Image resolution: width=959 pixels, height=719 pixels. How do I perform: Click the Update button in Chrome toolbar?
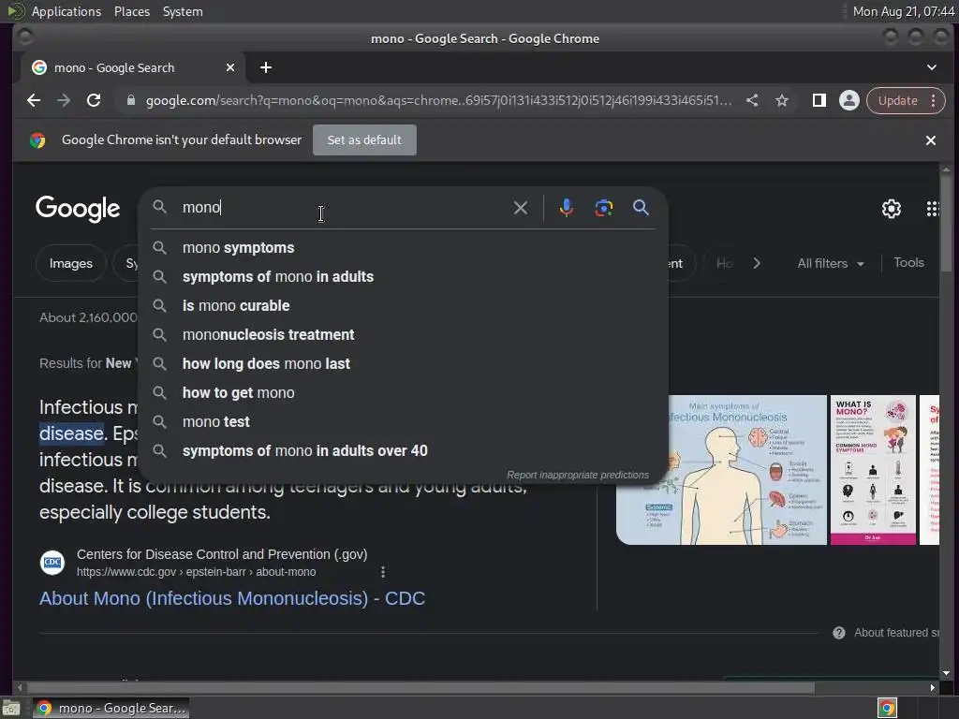pyautogui.click(x=897, y=100)
